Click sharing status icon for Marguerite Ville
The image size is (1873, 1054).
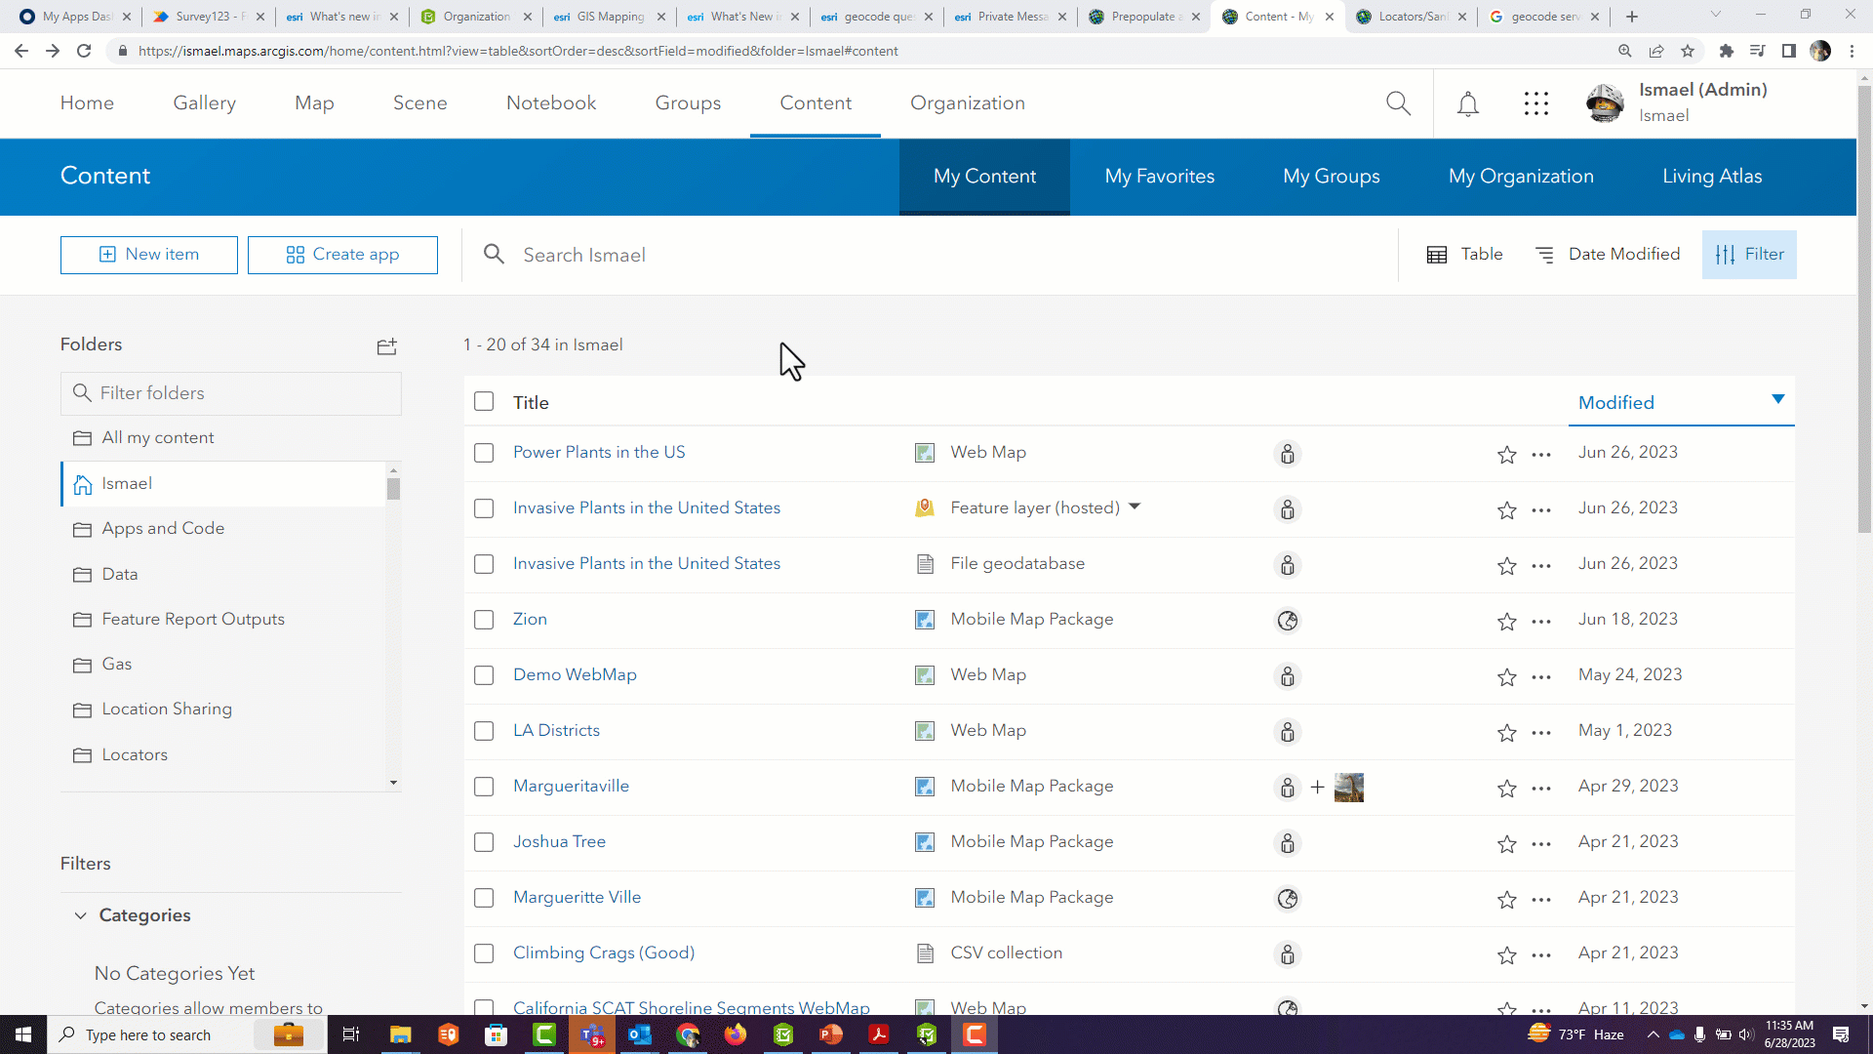pyautogui.click(x=1288, y=898)
